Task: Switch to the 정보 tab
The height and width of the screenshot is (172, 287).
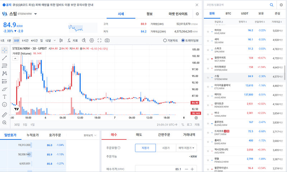Action: pyautogui.click(x=149, y=14)
